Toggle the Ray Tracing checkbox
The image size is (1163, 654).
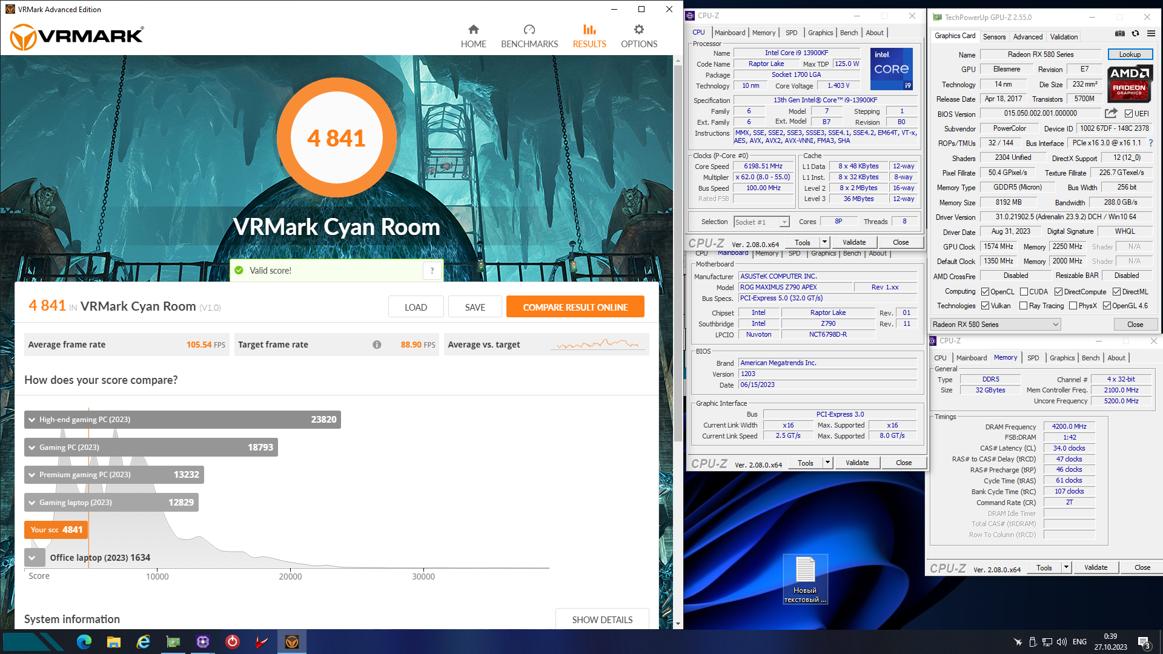(x=1023, y=306)
